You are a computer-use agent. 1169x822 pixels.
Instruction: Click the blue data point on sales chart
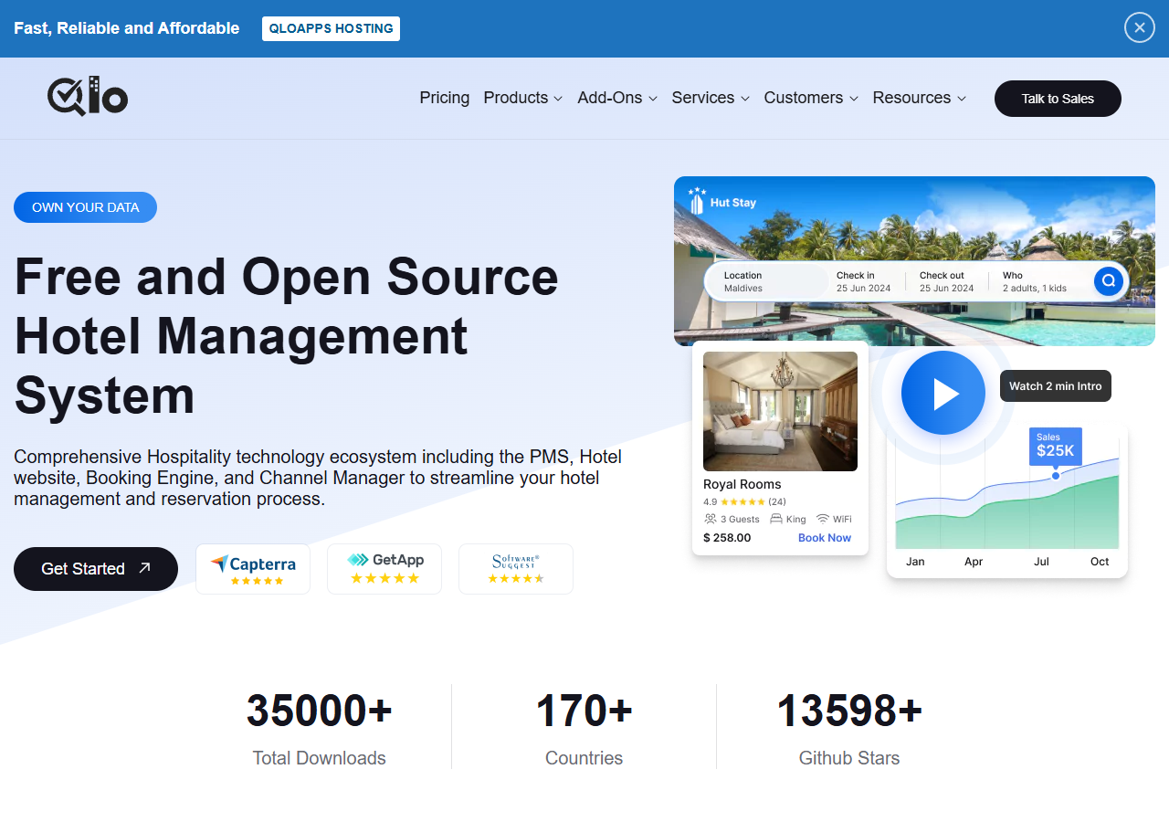[1056, 476]
